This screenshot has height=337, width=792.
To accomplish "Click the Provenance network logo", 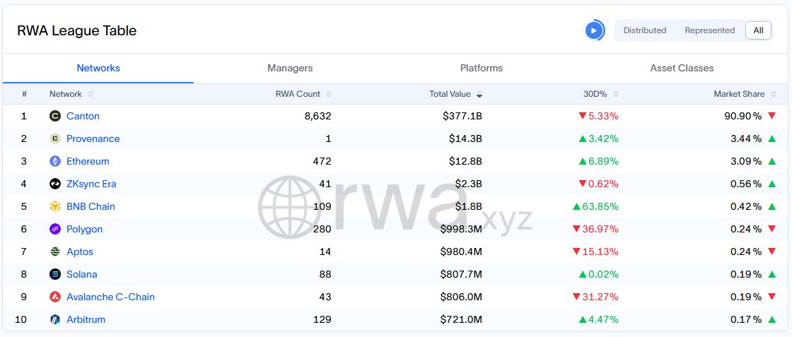I will 55,138.
